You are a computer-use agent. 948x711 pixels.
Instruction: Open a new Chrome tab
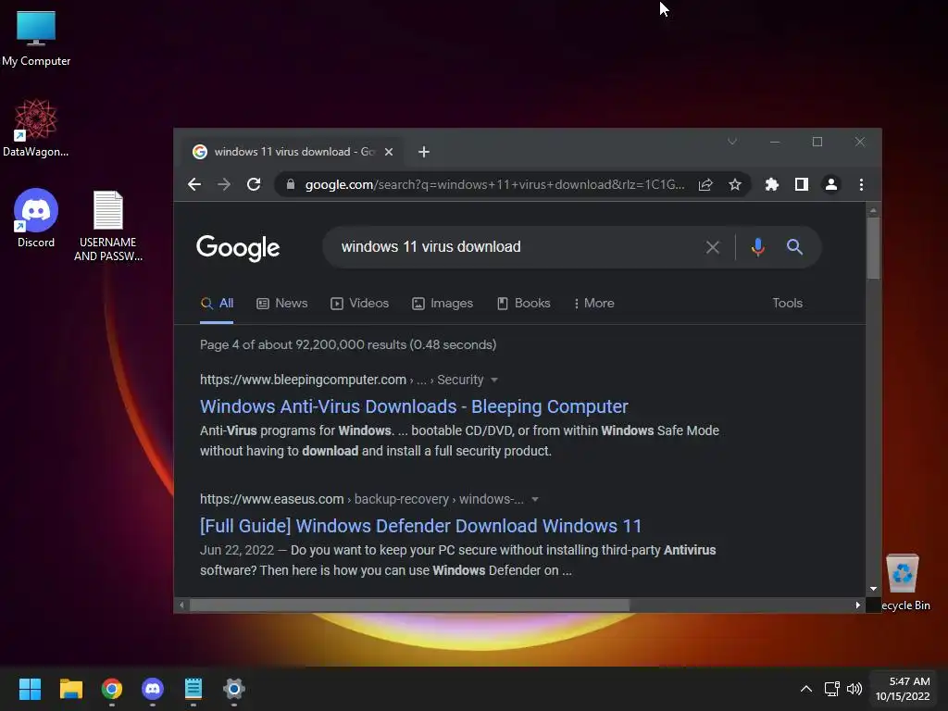pos(424,152)
